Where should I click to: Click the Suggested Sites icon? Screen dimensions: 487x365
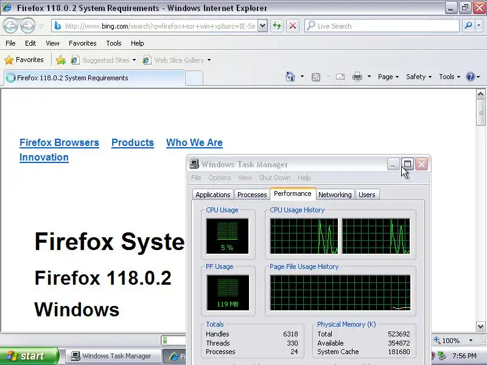tap(75, 60)
